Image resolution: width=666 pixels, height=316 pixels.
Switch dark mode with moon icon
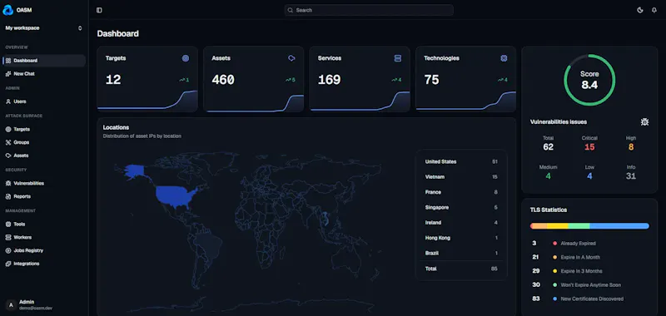[x=640, y=10]
